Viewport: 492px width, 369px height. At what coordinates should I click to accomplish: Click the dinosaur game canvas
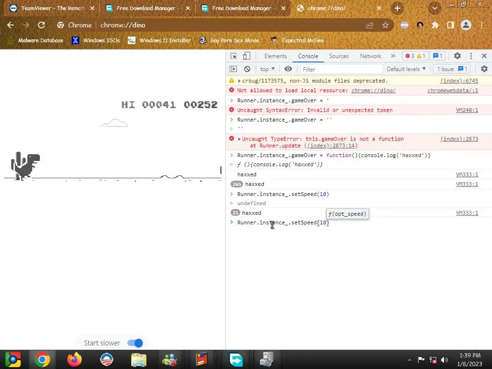coord(112,141)
